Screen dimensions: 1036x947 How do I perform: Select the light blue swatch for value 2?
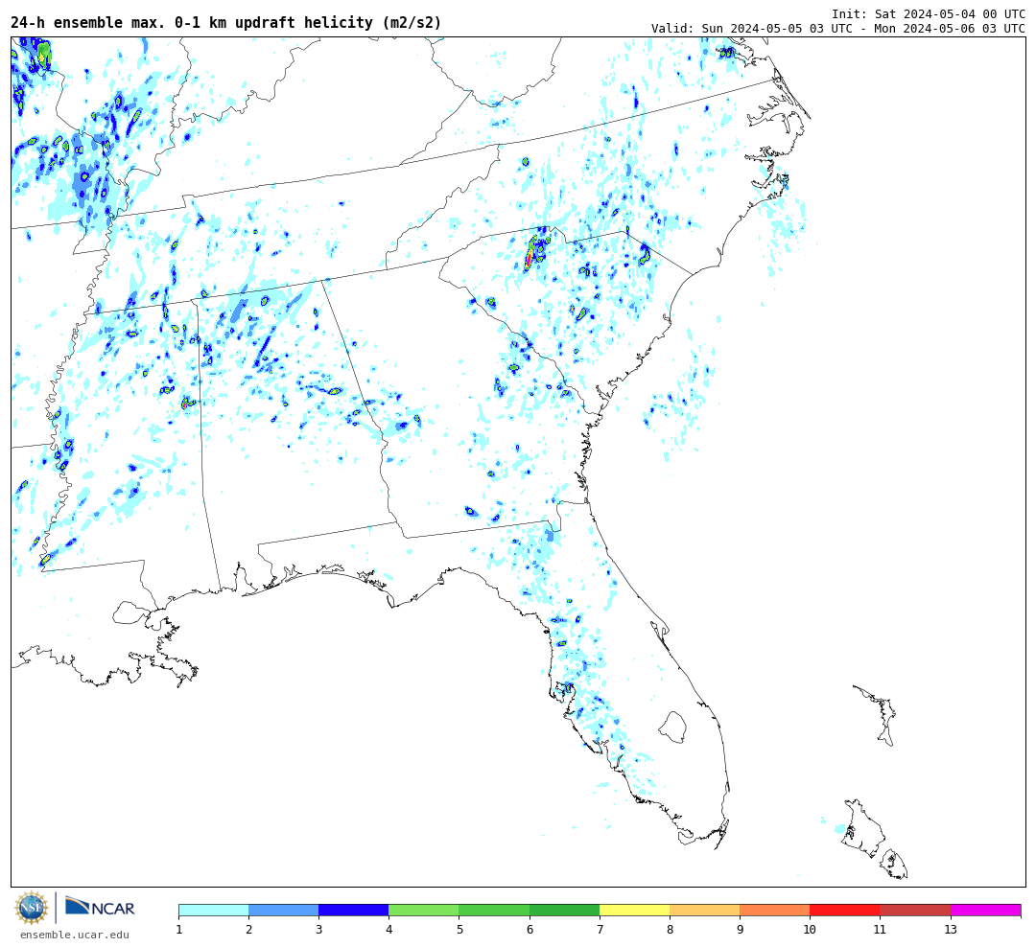[x=283, y=910]
